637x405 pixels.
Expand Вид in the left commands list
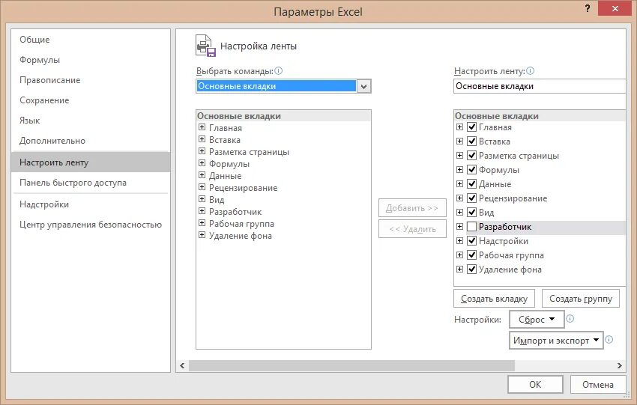tap(202, 199)
